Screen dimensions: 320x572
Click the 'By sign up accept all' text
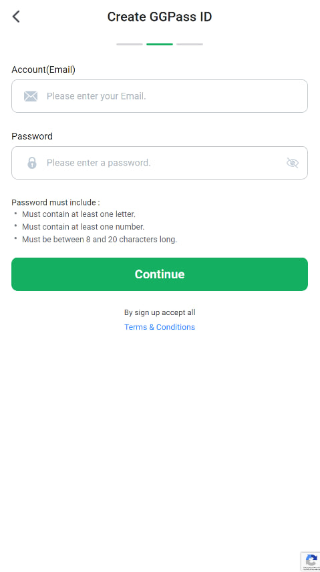[160, 312]
